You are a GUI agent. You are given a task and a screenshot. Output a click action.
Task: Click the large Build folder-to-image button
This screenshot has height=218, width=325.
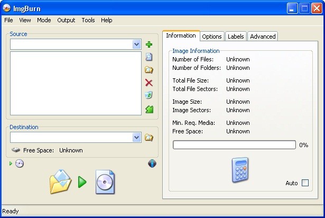click(82, 182)
